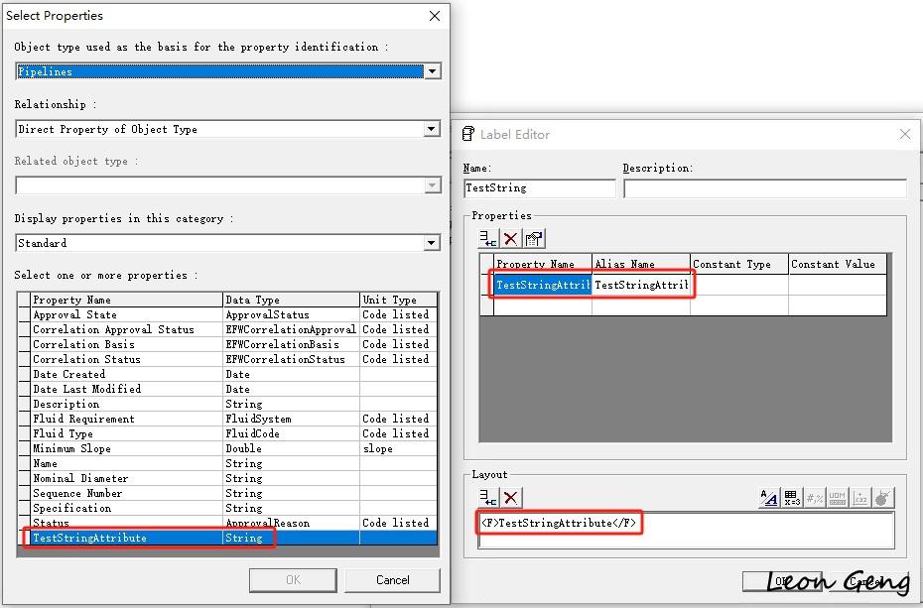Click the Constant Type column header
This screenshot has height=608, width=923.
[x=738, y=264]
